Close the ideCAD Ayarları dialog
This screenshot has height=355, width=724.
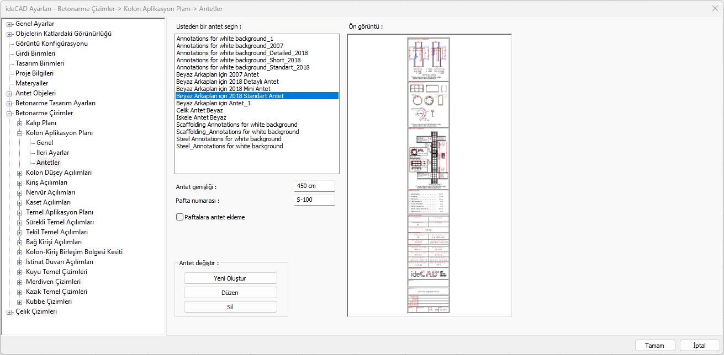point(715,9)
